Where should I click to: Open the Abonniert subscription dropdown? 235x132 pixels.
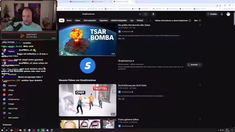pos(194,65)
